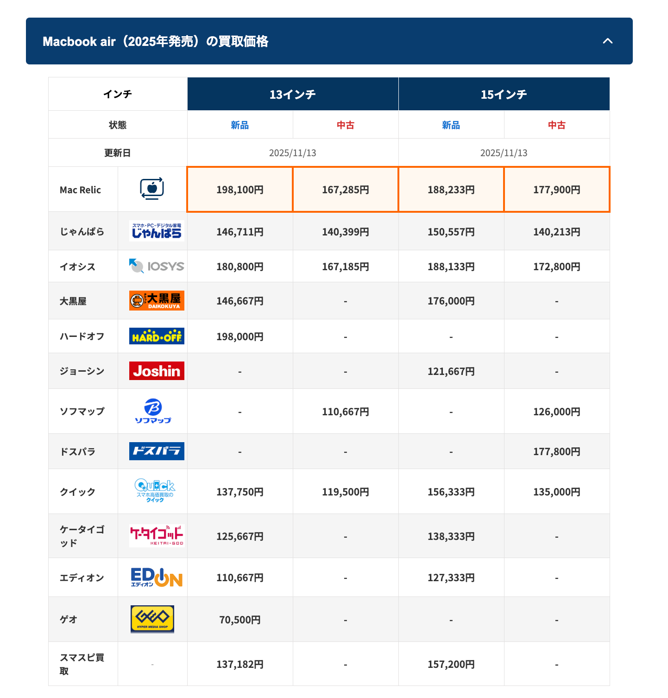Click the ドスパラ store logo
The width and height of the screenshot is (668, 698).
tap(157, 451)
